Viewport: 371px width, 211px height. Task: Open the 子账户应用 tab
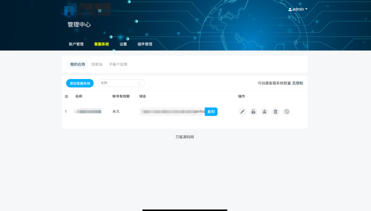pyautogui.click(x=118, y=64)
